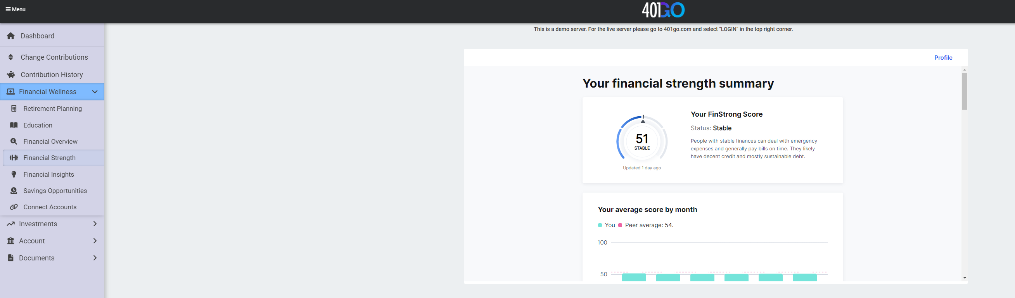This screenshot has width=1015, height=298.
Task: Click the Retirement Planning calculator icon
Action: [x=14, y=109]
